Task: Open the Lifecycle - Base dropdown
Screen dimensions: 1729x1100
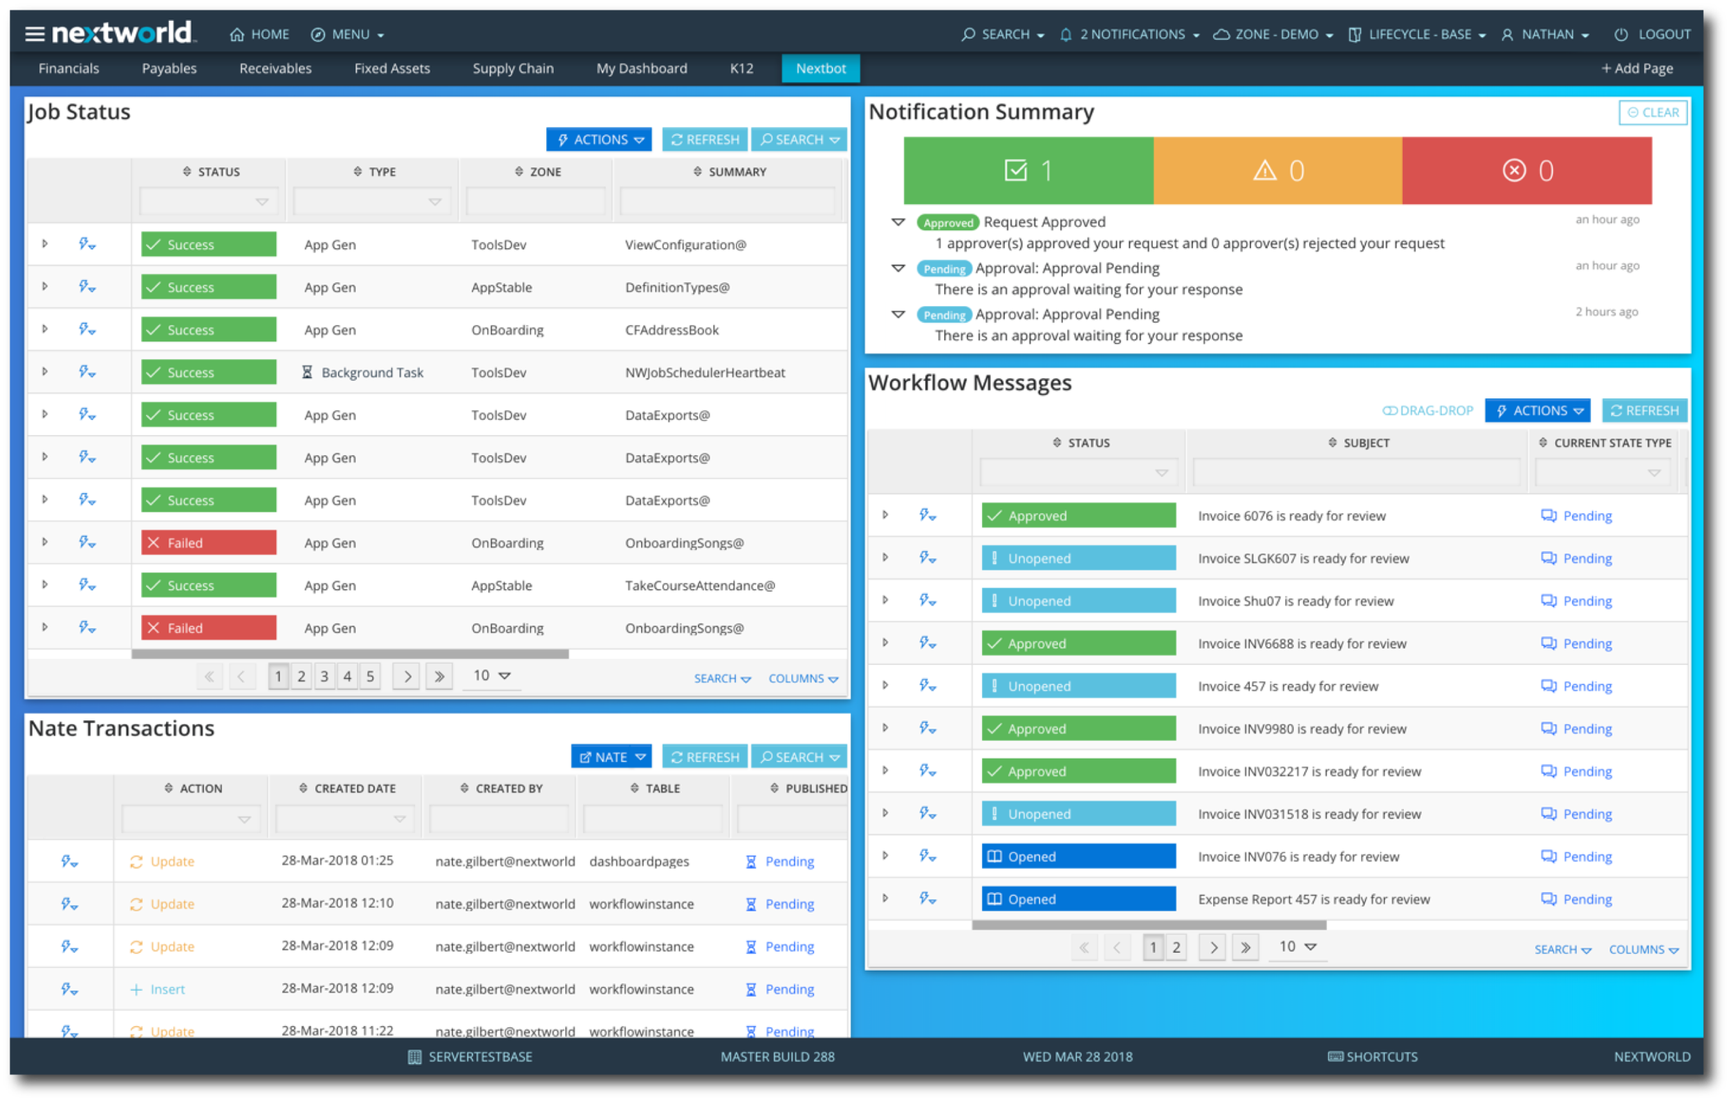Action: [1416, 35]
